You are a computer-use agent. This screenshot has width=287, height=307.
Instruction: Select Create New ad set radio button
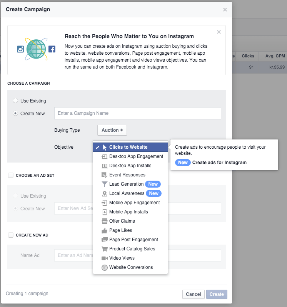pos(15,208)
